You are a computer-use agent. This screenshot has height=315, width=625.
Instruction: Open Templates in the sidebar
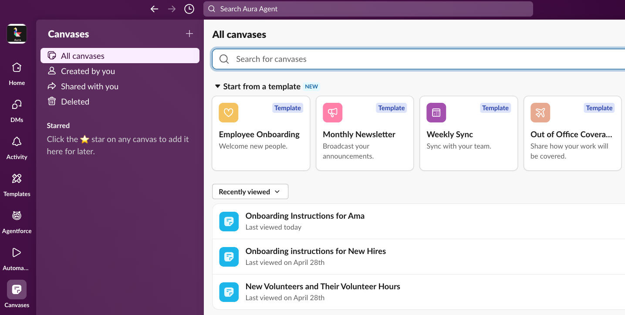coord(17,184)
